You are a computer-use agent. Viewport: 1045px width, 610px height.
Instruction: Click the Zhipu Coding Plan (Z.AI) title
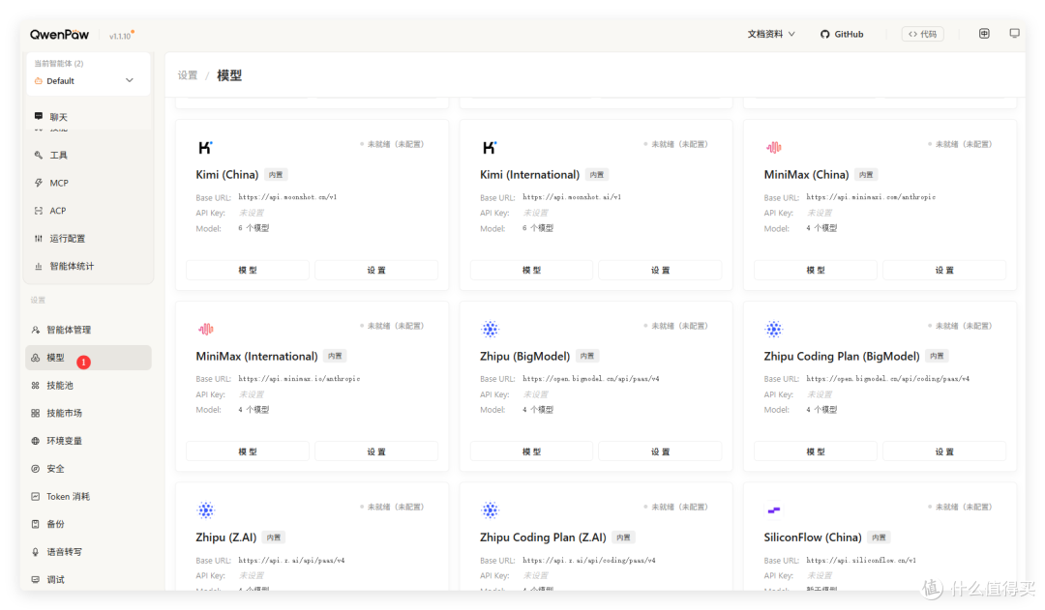click(x=543, y=537)
